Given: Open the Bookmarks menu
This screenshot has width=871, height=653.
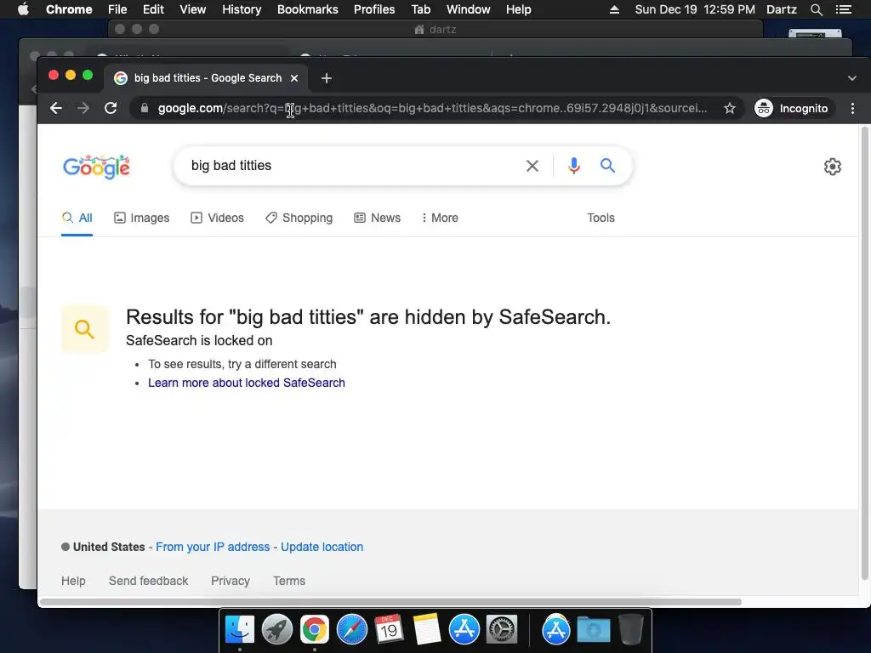Looking at the screenshot, I should click(x=308, y=9).
